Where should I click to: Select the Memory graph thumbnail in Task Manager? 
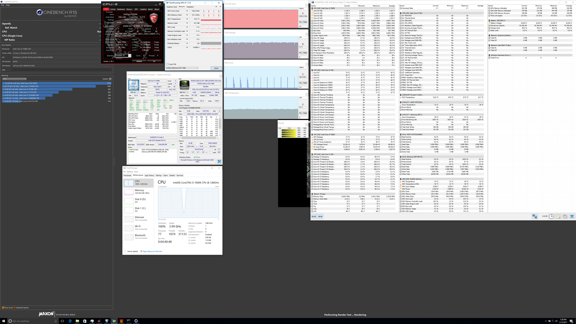129,192
